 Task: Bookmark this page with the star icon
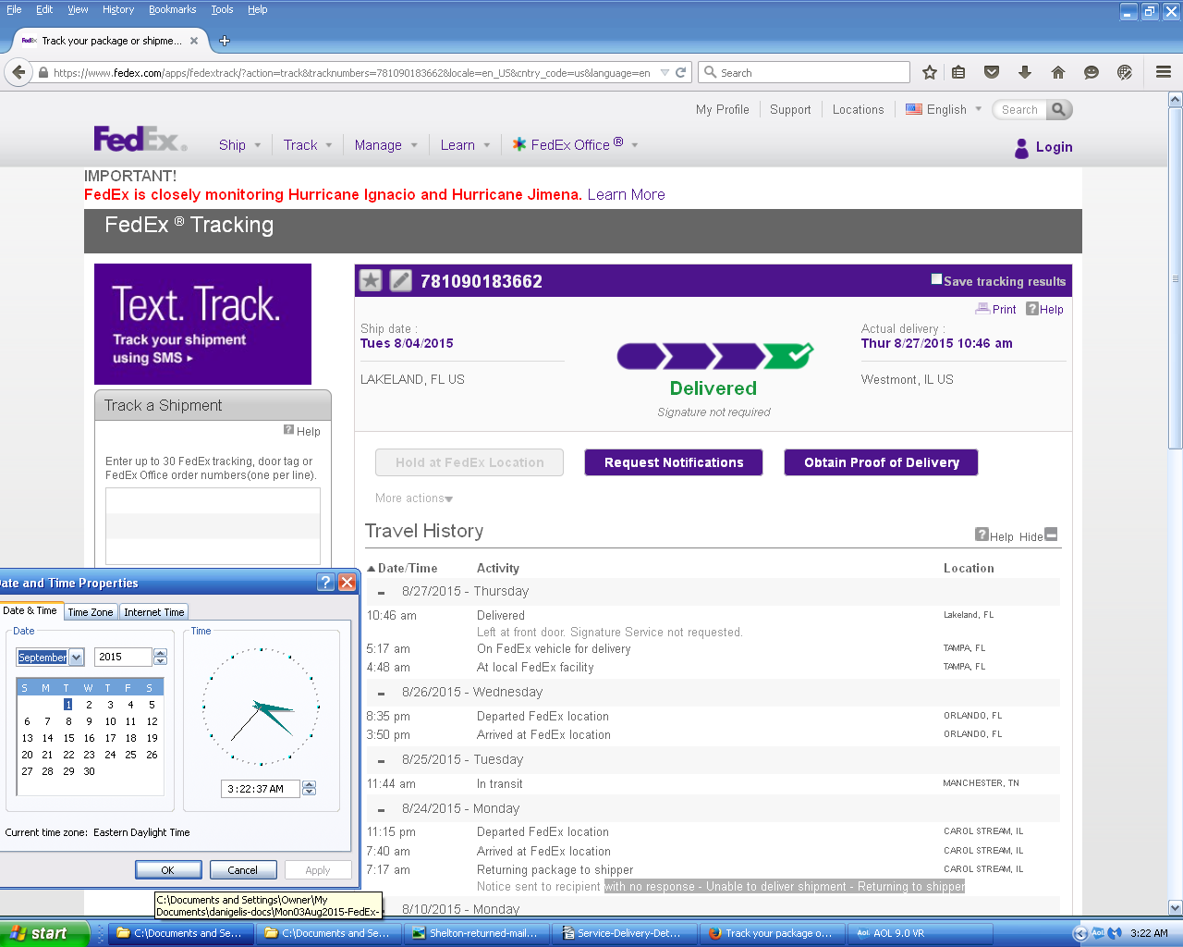(930, 72)
